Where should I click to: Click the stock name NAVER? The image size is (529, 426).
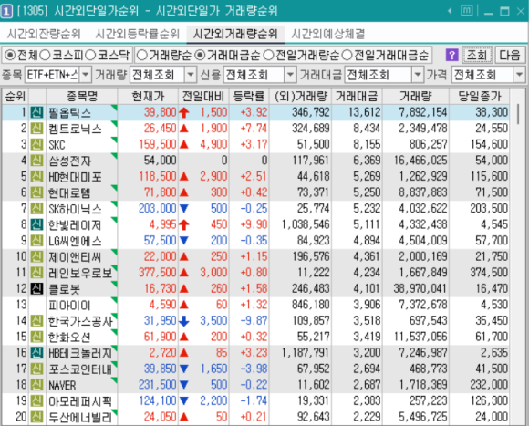click(62, 385)
